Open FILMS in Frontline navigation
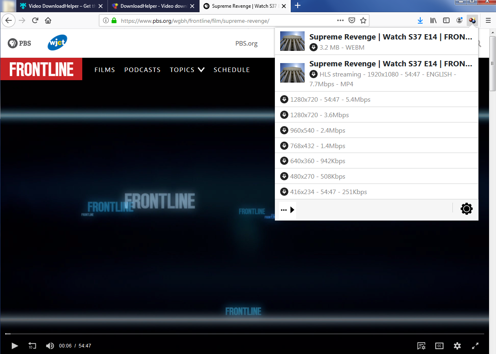Viewport: 496px width, 354px height. click(x=105, y=70)
